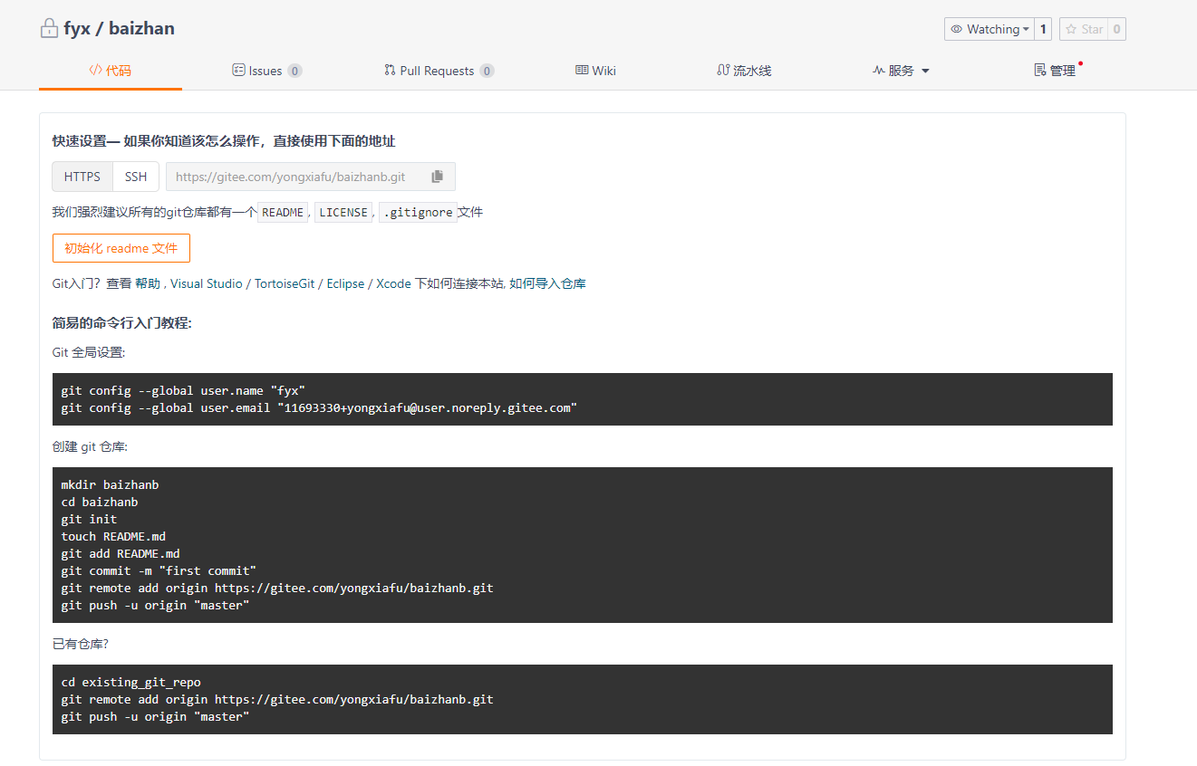Click the git add README.md line
1197x766 pixels.
pyautogui.click(x=121, y=553)
